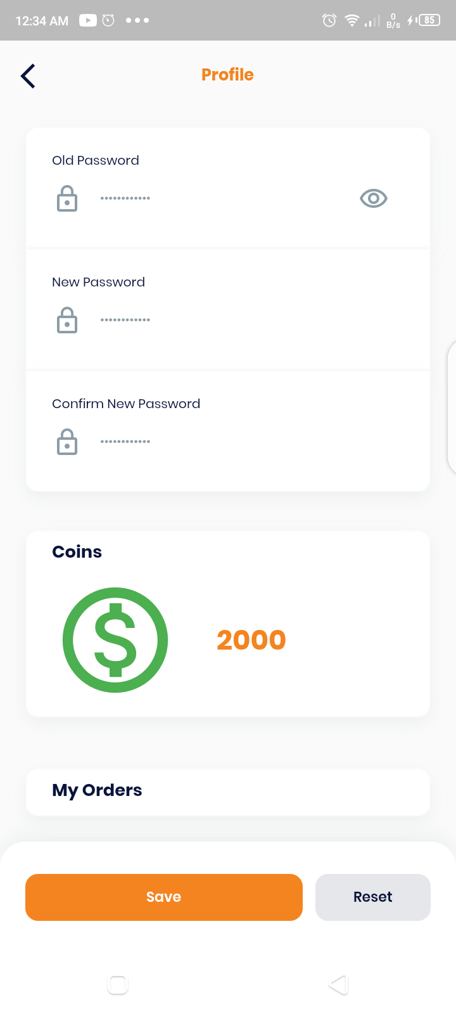This screenshot has width=456, height=1014.
Task: Tap the Profile page title
Action: (227, 75)
